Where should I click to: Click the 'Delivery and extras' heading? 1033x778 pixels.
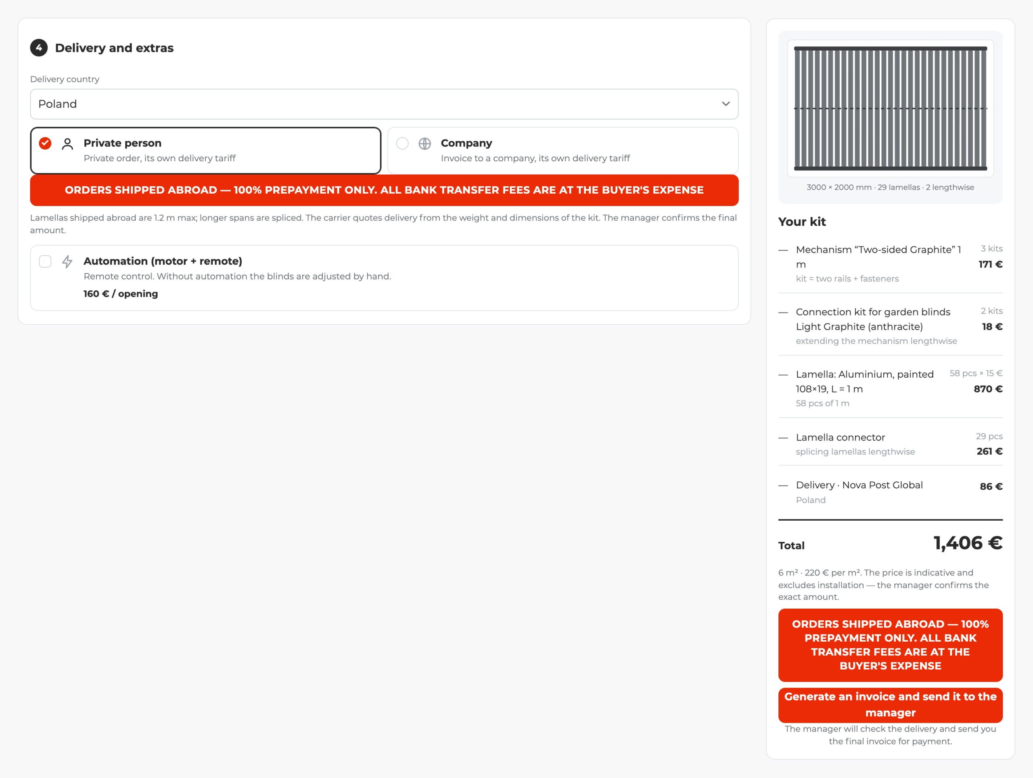(x=115, y=48)
